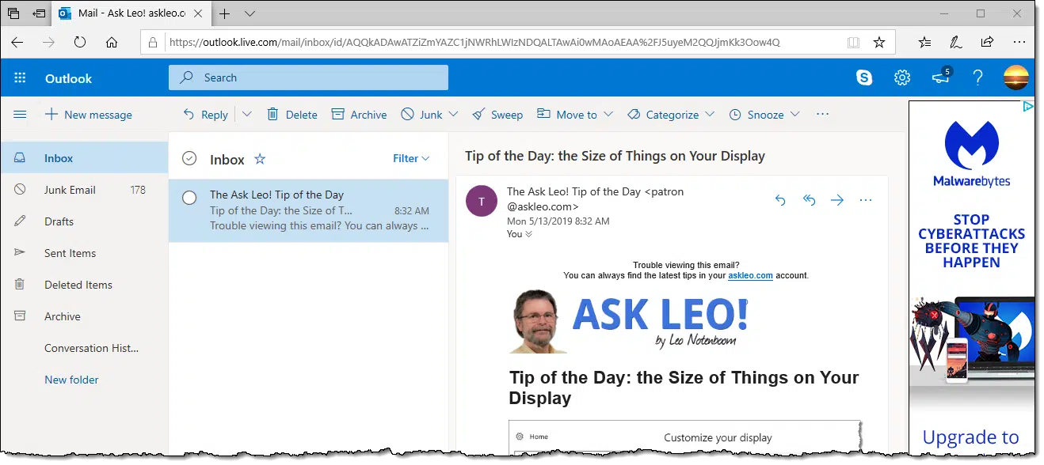1044x465 pixels.
Task: Select all messages in Inbox checkbox
Action: pyautogui.click(x=189, y=159)
